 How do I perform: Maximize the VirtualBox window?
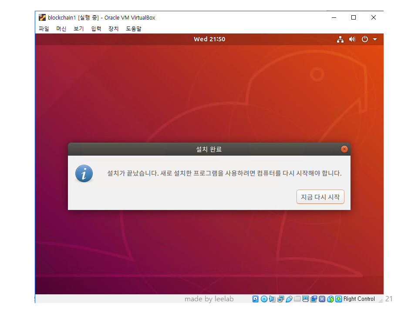coord(354,17)
